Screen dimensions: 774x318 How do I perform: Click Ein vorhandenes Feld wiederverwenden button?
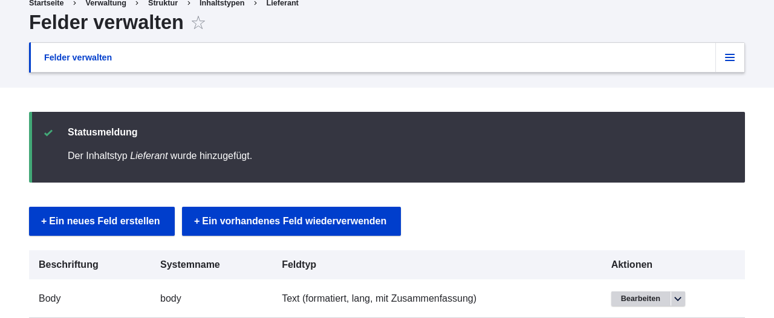click(291, 221)
